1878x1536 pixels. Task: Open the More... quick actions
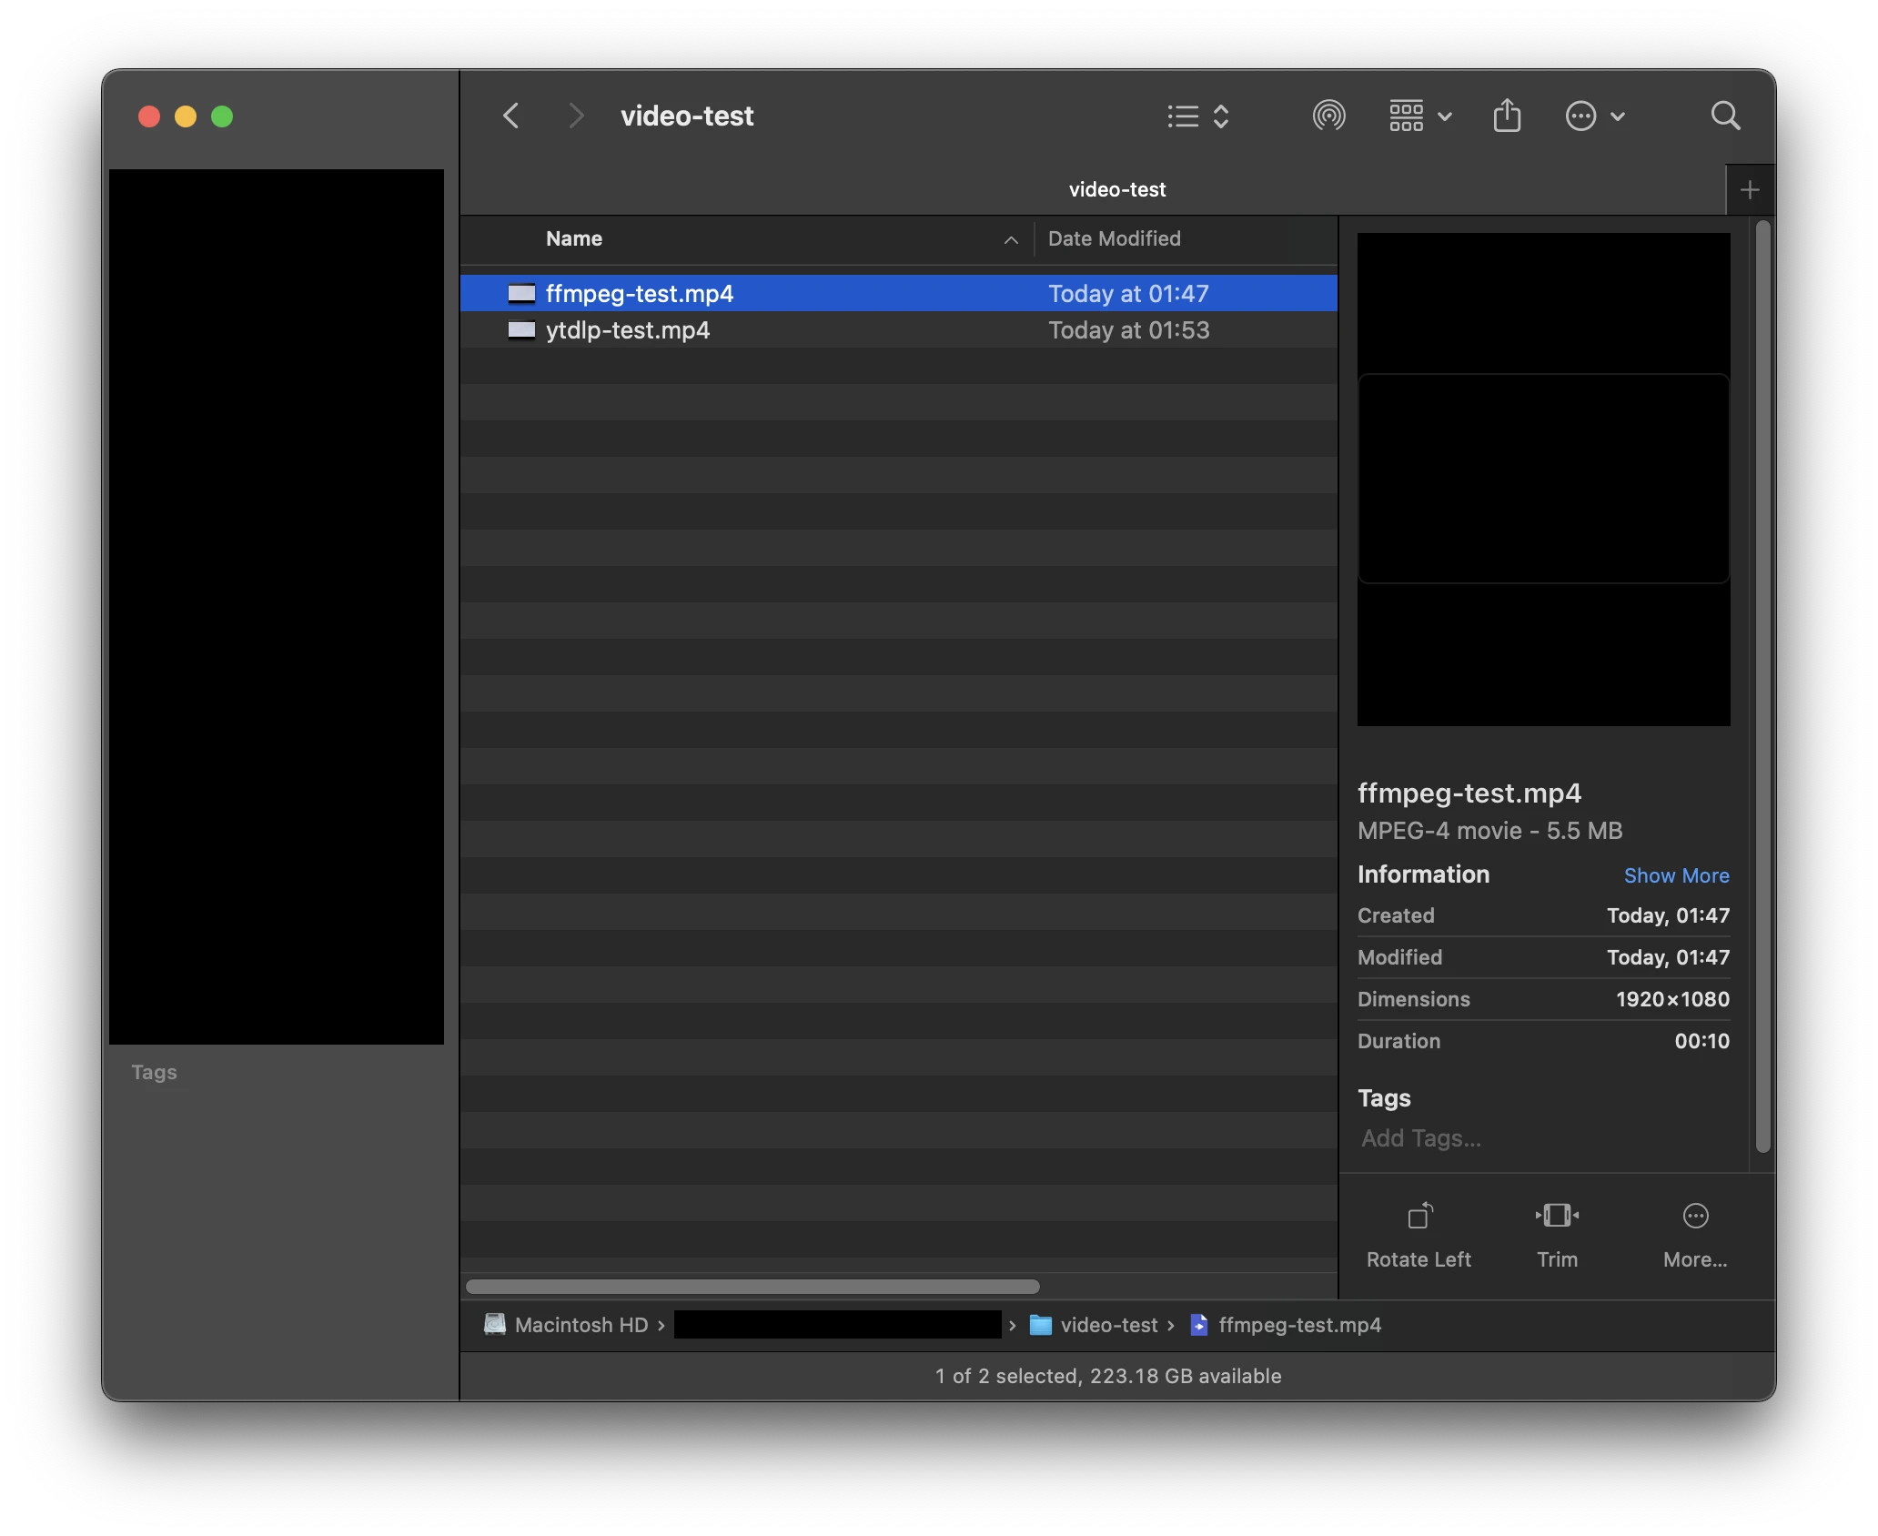[x=1695, y=1236]
